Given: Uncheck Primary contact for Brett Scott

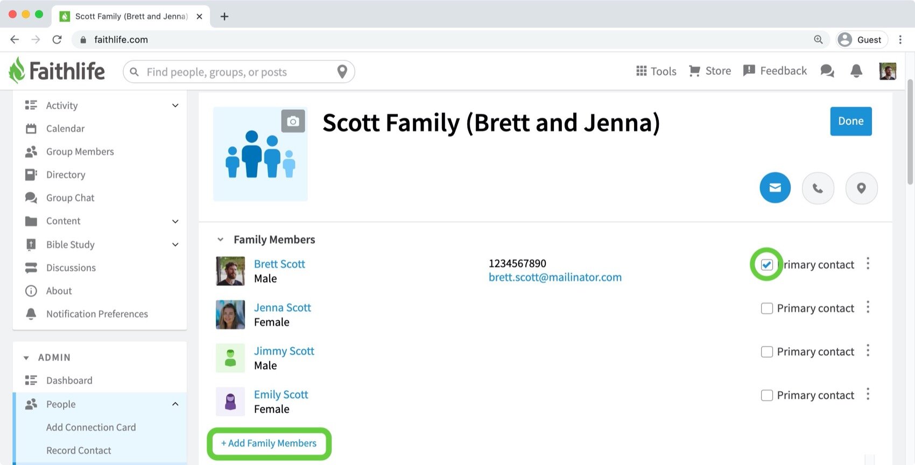Looking at the screenshot, I should click(767, 265).
